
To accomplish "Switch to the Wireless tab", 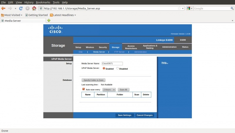I will 90,47.
